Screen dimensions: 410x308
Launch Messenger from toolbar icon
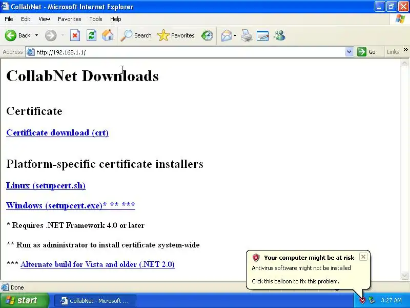279,35
